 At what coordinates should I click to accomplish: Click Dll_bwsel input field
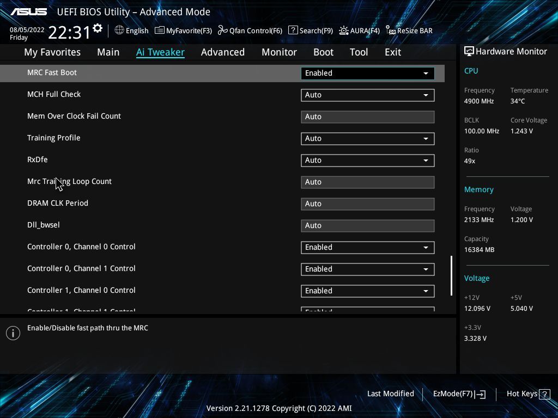click(x=368, y=226)
